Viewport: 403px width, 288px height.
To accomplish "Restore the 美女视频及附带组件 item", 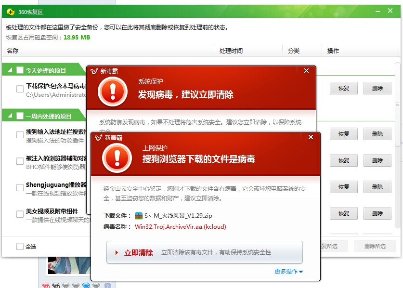I will pyautogui.click(x=344, y=213).
